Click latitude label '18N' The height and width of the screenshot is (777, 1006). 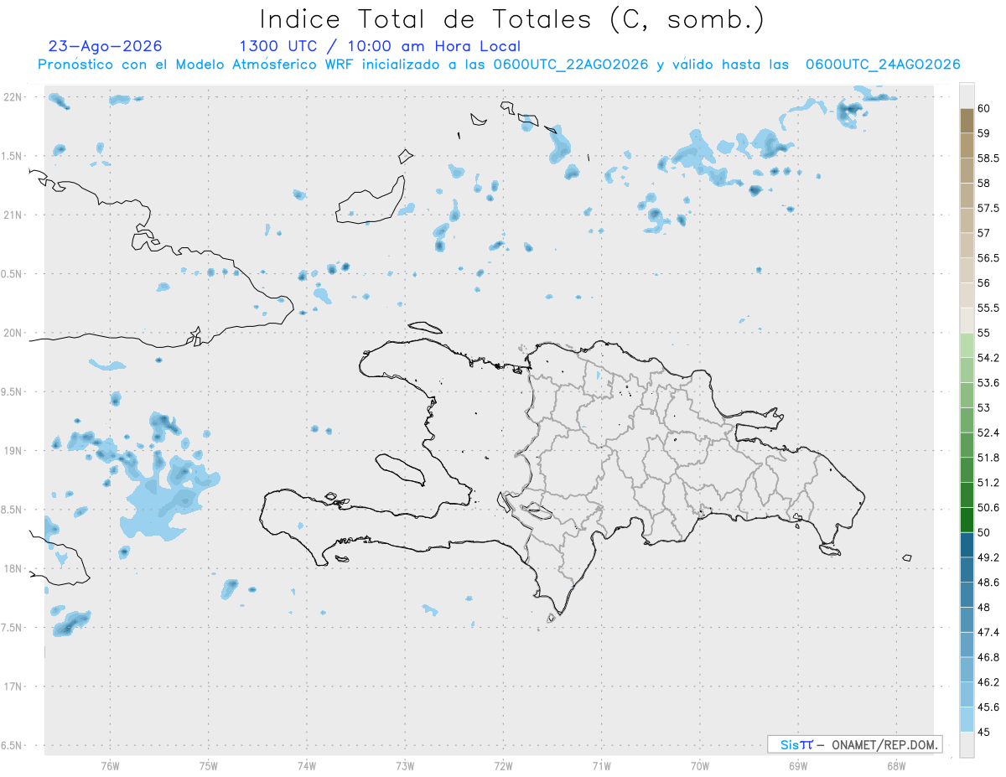click(x=13, y=569)
